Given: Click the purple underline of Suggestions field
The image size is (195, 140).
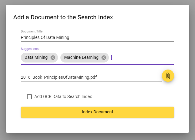Looking at the screenshot, I should 97,64.
